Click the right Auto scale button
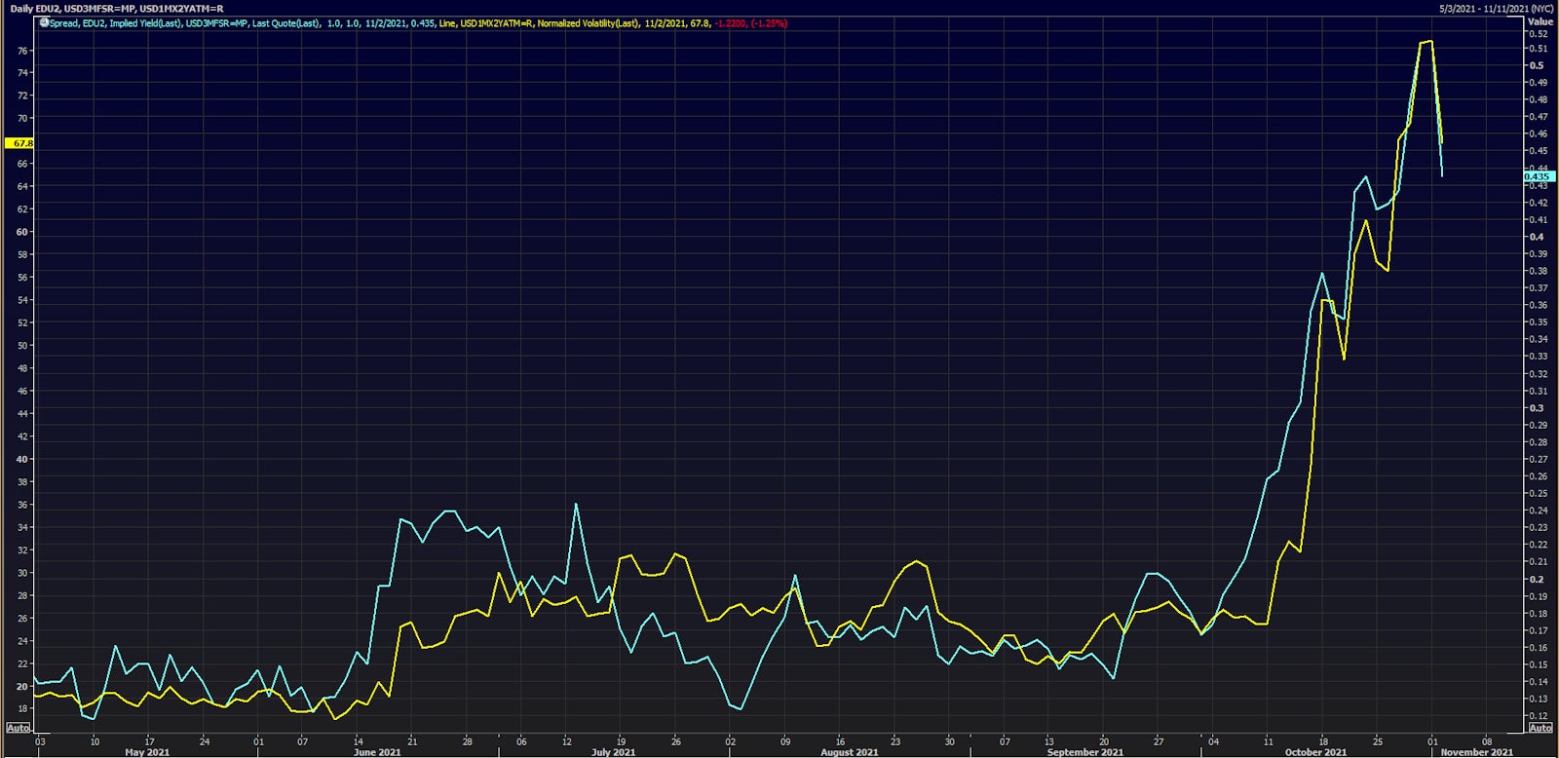1559x758 pixels. pos(1540,728)
